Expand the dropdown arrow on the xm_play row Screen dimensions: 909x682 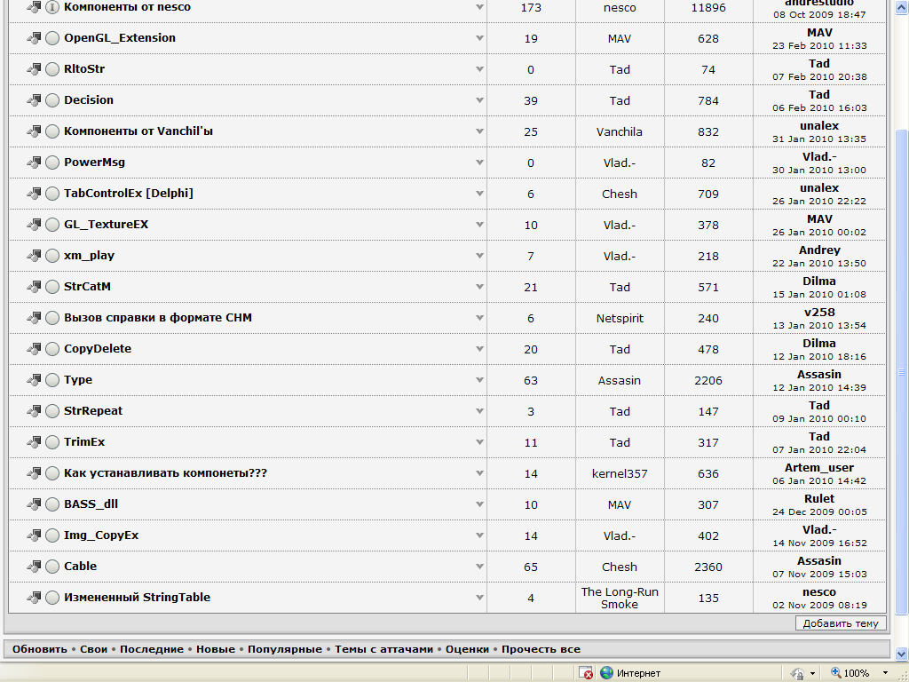[479, 256]
